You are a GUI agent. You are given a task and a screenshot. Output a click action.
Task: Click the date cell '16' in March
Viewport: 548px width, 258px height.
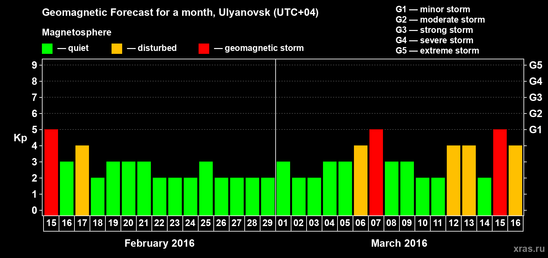click(x=515, y=223)
